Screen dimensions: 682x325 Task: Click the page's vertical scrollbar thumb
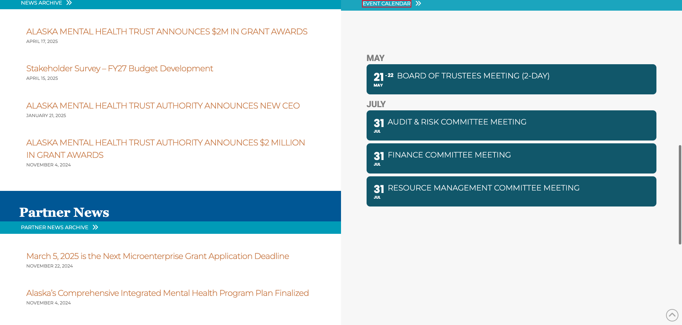(680, 194)
